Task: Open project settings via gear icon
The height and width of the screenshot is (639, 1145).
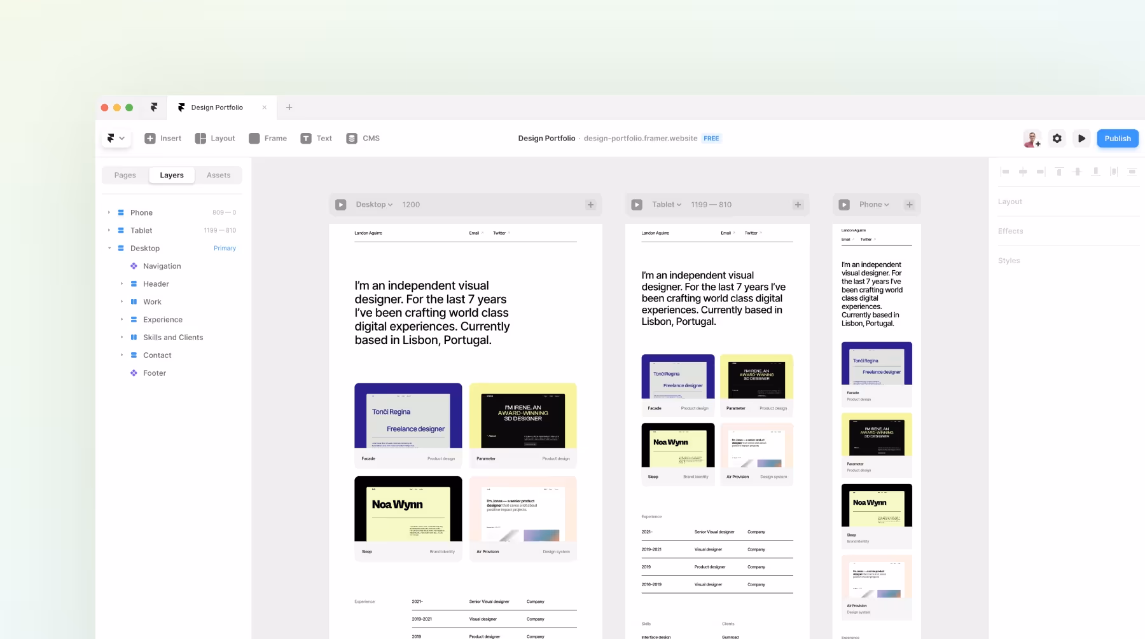Action: click(1057, 138)
